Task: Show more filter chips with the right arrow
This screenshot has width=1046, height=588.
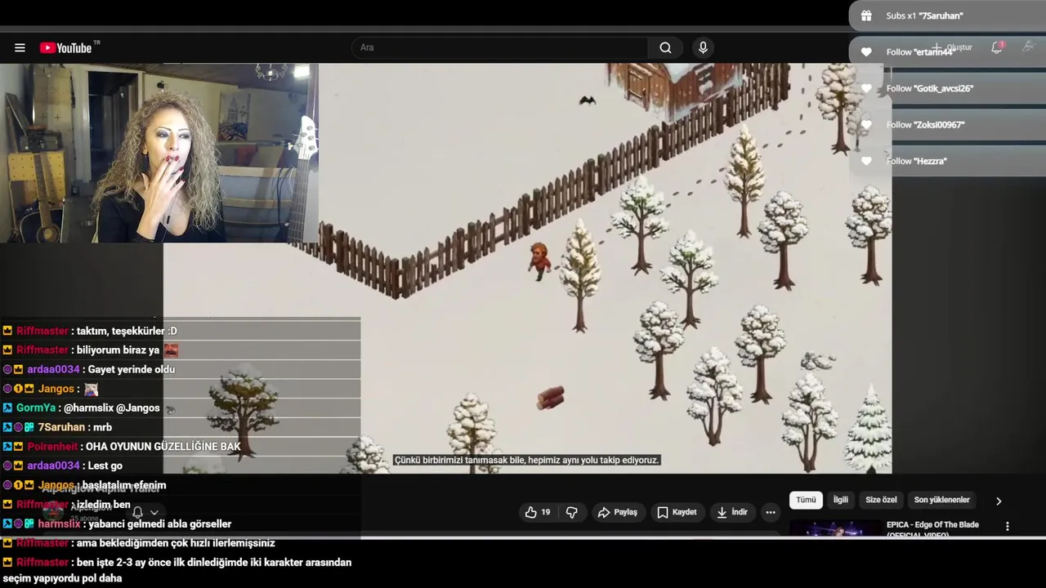Action: click(x=998, y=501)
